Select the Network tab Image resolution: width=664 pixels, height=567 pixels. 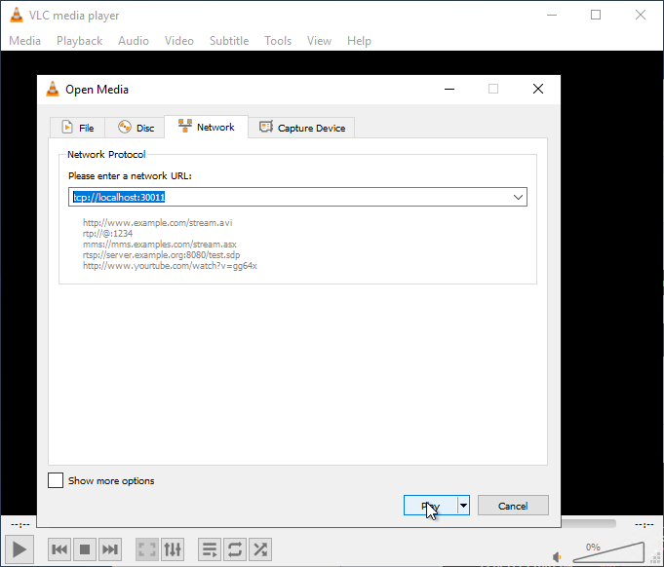pyautogui.click(x=207, y=127)
